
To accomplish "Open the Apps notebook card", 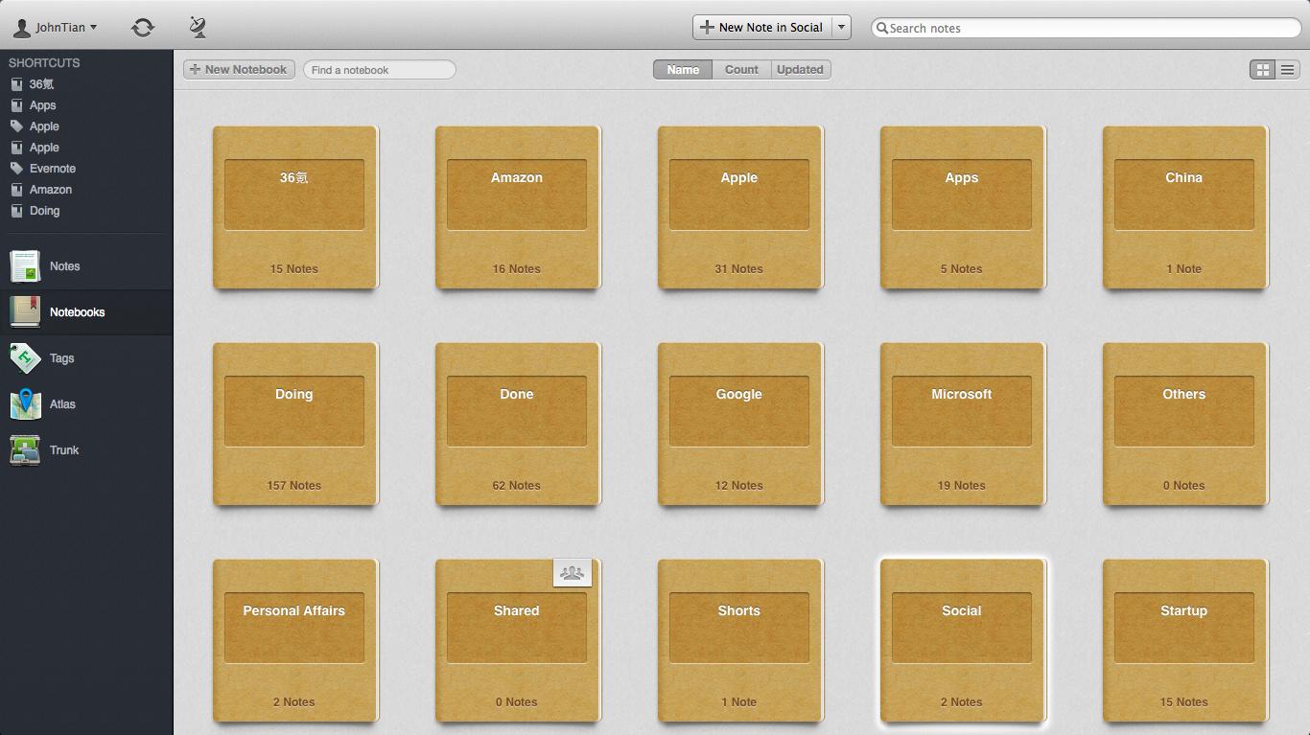I will (x=963, y=206).
